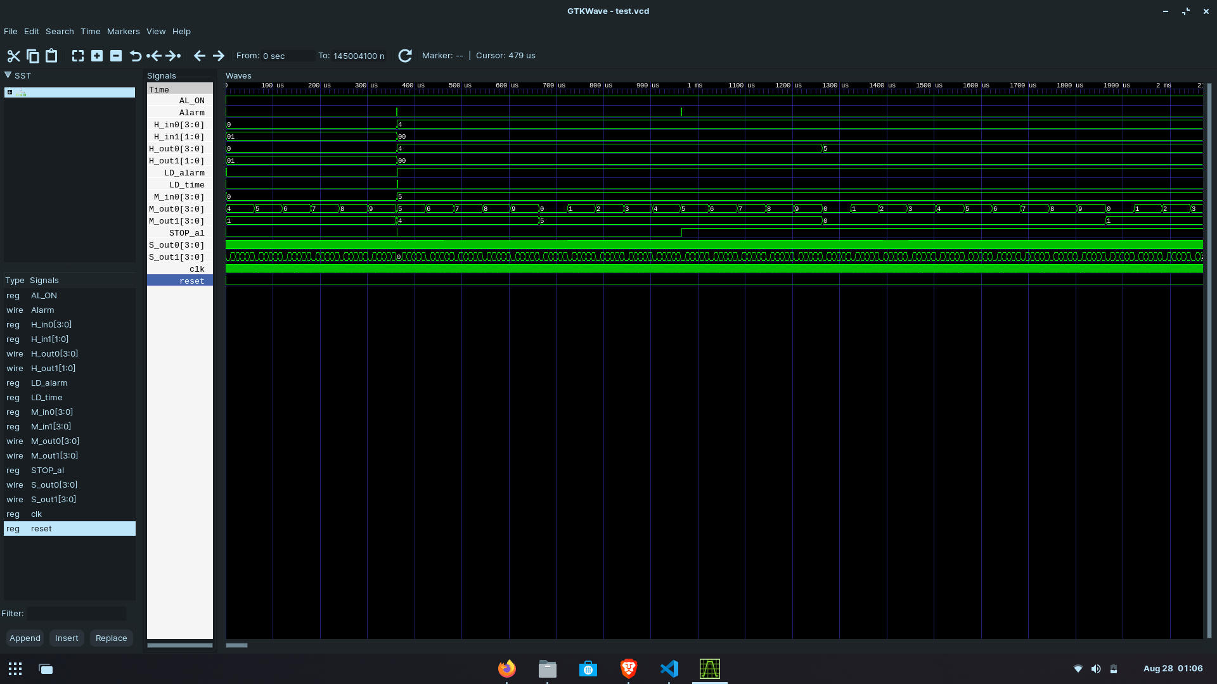The width and height of the screenshot is (1217, 684).
Task: Open GTKWave from the taskbar
Action: [710, 669]
